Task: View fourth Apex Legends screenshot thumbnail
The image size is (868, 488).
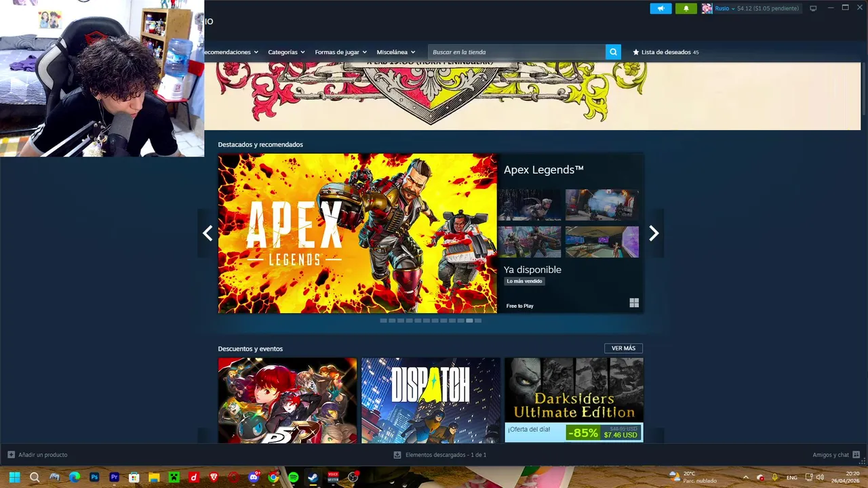Action: pyautogui.click(x=602, y=242)
